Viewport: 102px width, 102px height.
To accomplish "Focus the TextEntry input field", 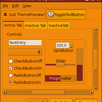I will [x=25, y=43].
